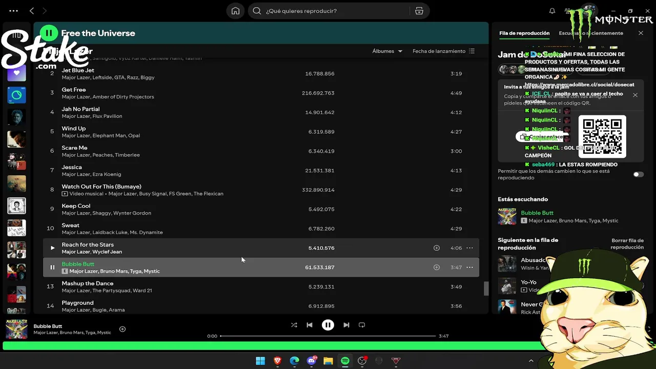
Task: Open the Liked Songs heart tile
Action: tap(16, 73)
